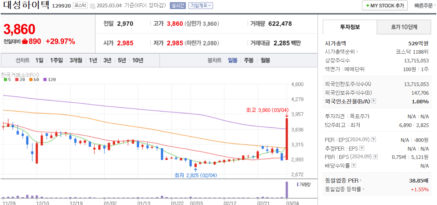Open help icon beside PER EPS(2024.09)
Screen dimensions: 437x205
[x=373, y=140]
